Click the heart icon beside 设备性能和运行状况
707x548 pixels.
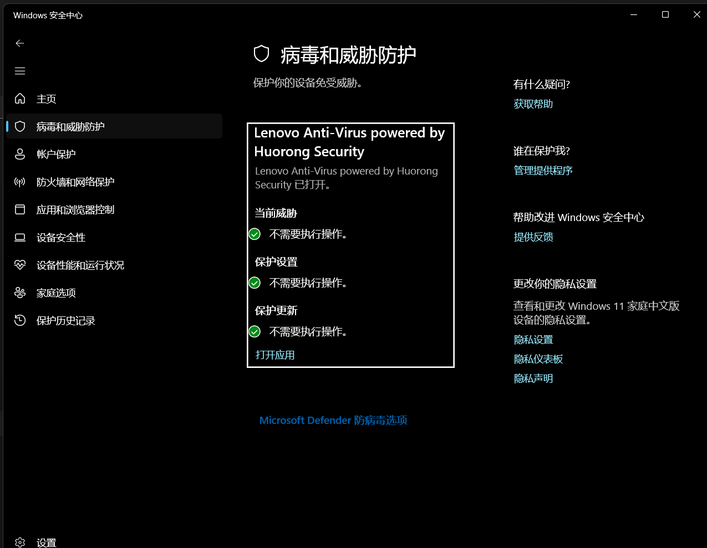point(20,265)
